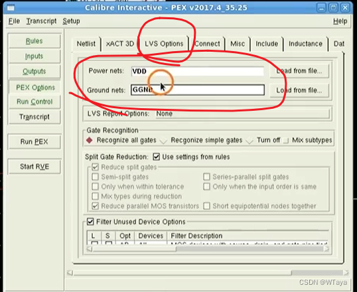The height and width of the screenshot is (292, 357).
Task: Click the Power nets input field
Action: coord(197,71)
